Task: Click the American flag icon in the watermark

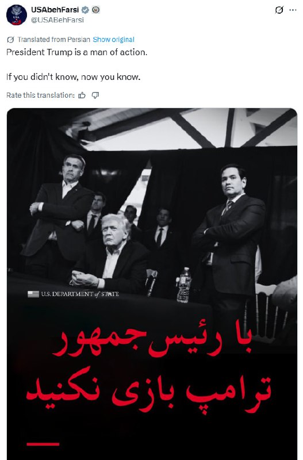Action: [33, 294]
